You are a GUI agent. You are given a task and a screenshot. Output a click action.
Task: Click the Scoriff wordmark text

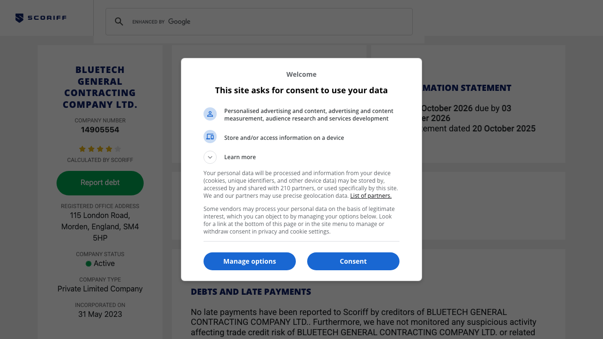[x=47, y=18]
